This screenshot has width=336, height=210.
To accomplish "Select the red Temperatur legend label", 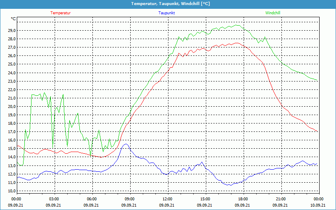I will (60, 13).
